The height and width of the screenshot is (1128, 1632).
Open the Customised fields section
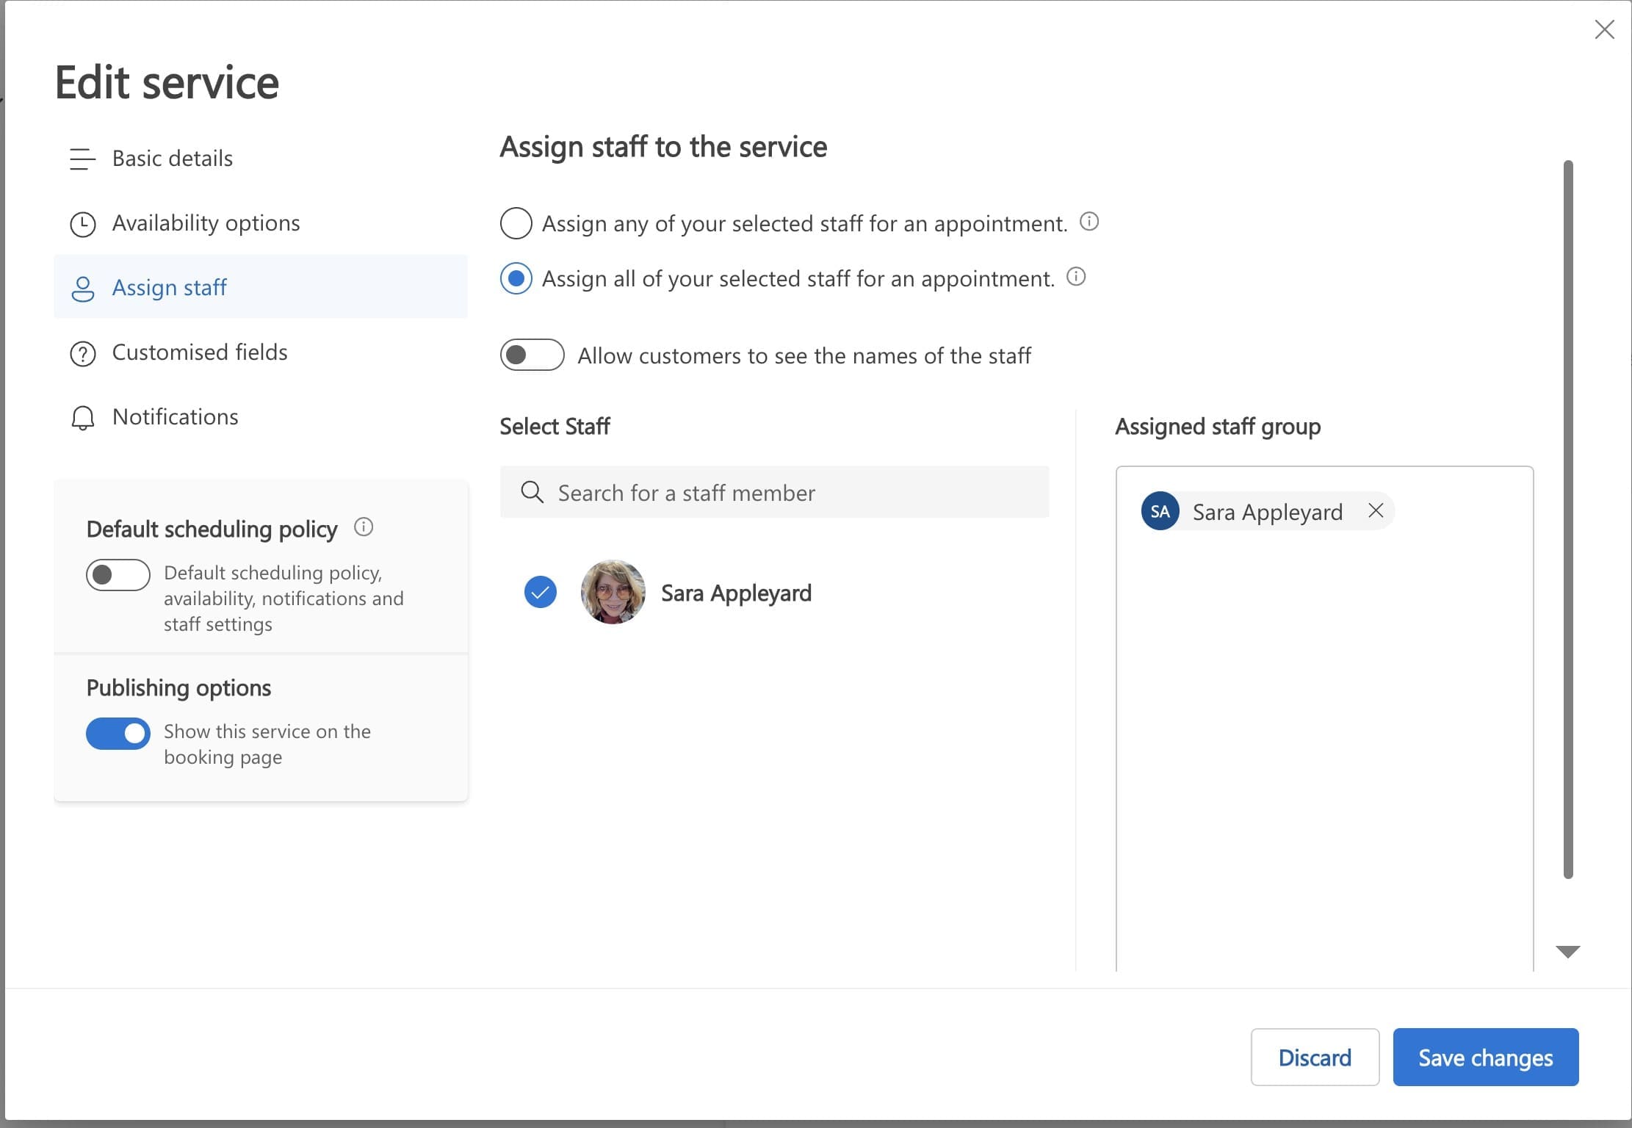(200, 352)
